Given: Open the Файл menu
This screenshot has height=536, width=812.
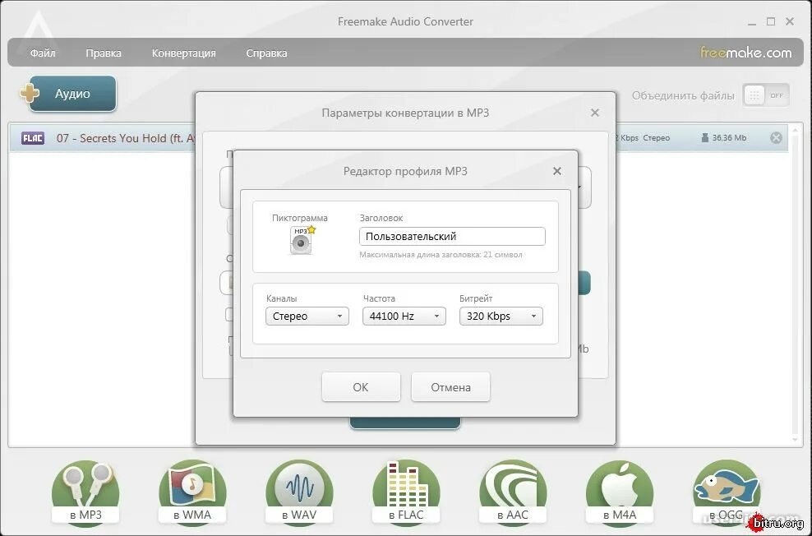Looking at the screenshot, I should (x=43, y=53).
